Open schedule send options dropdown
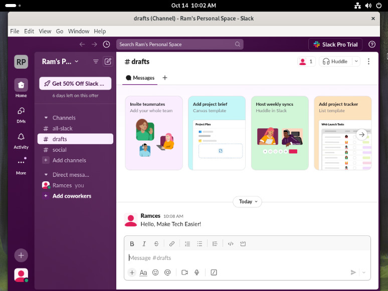 click(364, 272)
